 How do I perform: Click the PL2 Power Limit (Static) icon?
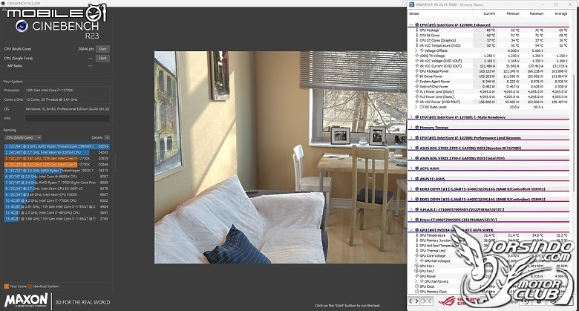pos(417,96)
